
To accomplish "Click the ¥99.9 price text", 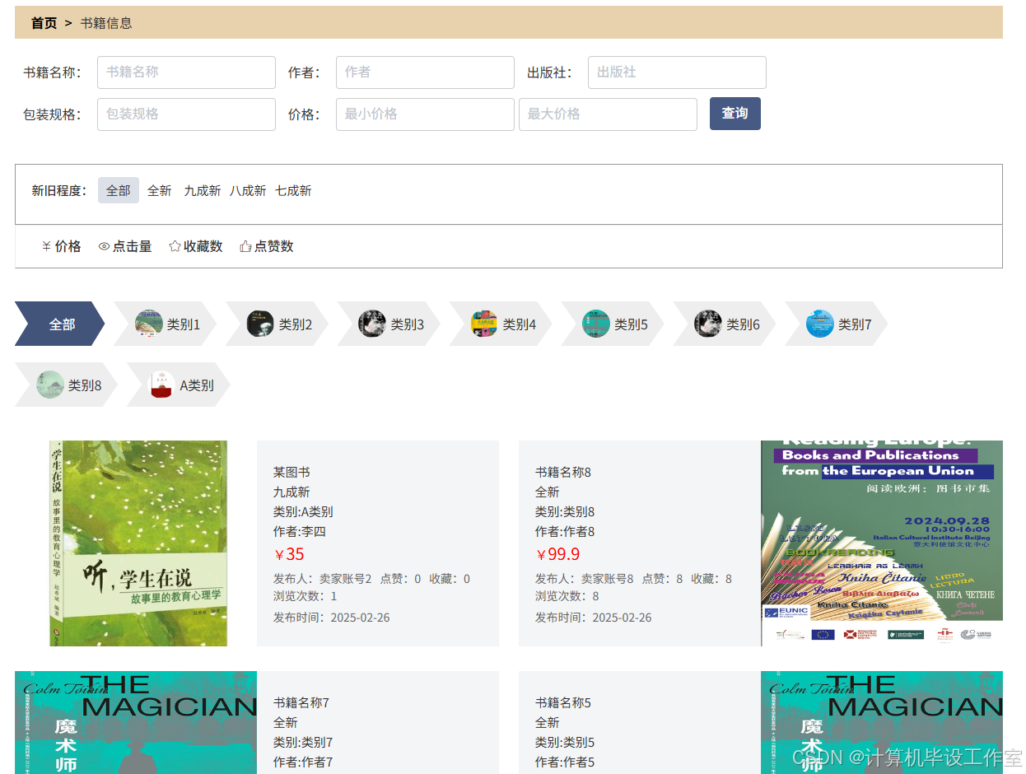I will [x=557, y=554].
